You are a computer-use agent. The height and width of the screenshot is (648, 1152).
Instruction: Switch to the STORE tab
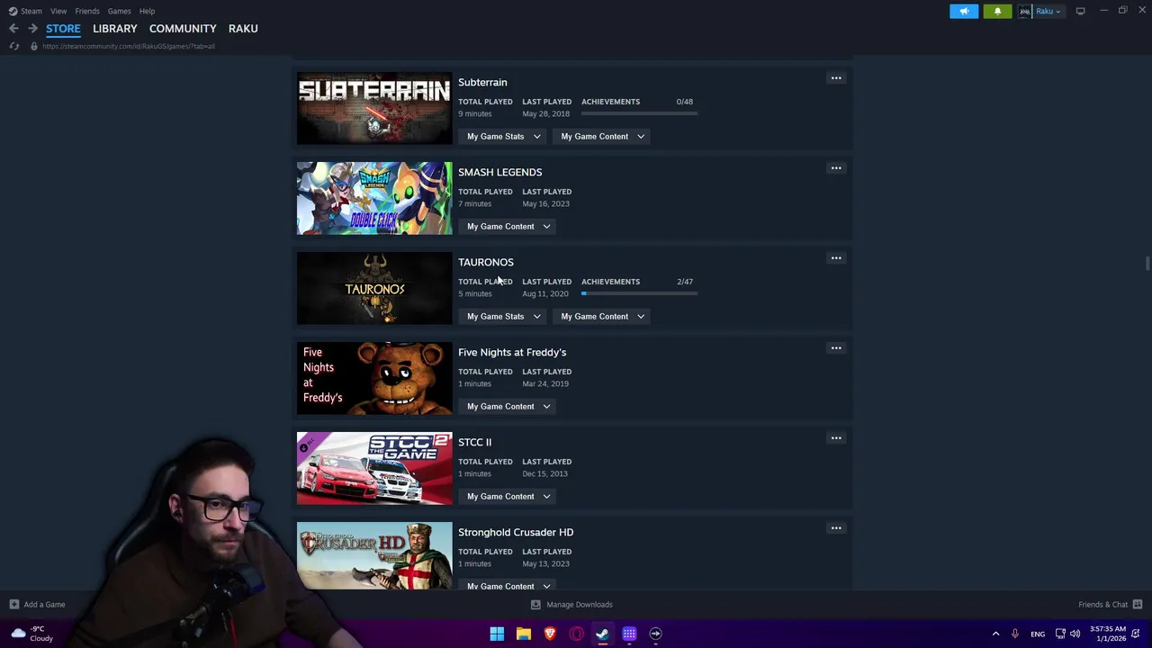[63, 29]
